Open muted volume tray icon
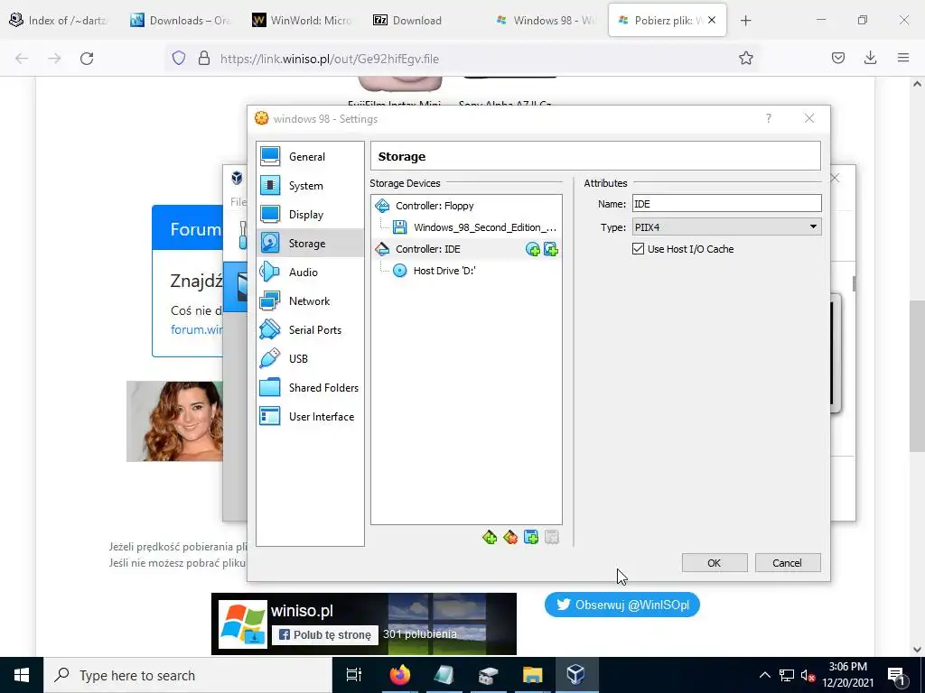Viewport: 925px width, 693px height. tap(808, 675)
